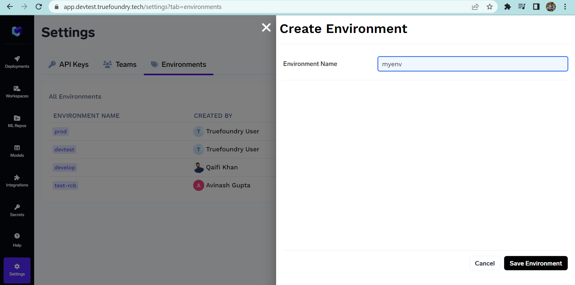Open the Models section

pos(17,151)
